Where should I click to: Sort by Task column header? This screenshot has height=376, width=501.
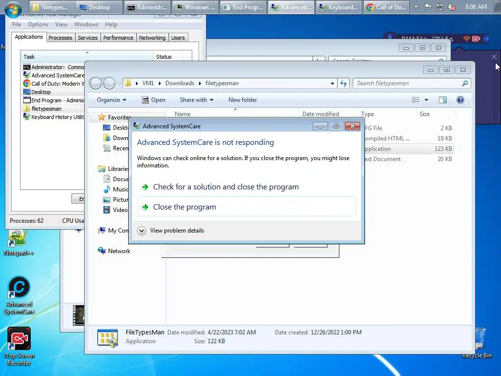[x=87, y=57]
